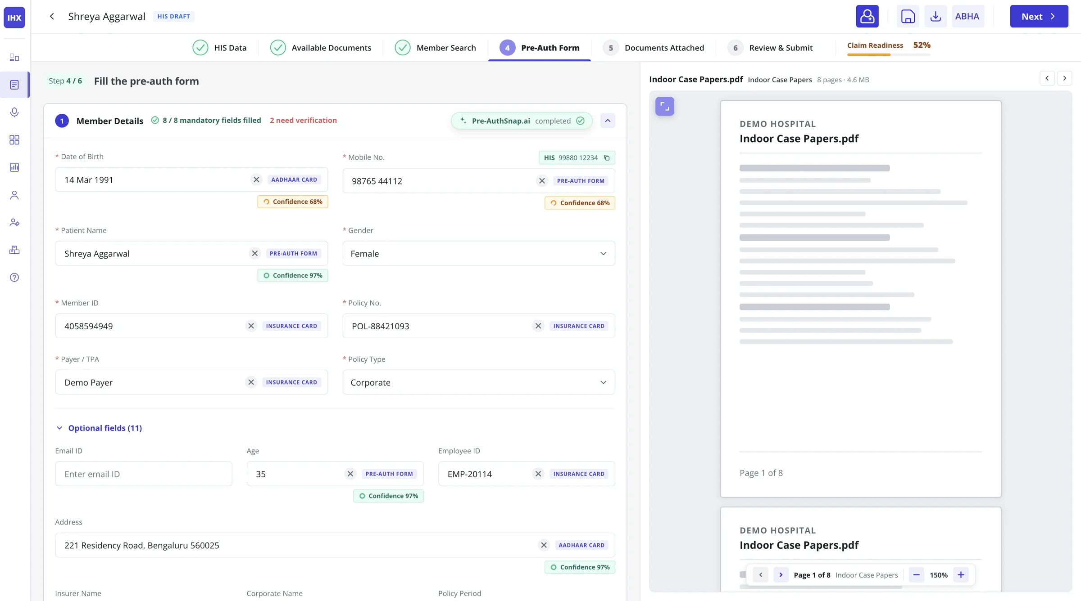Open the pre-auth form sidebar icon
Viewport: 1081px width, 601px height.
click(x=14, y=85)
